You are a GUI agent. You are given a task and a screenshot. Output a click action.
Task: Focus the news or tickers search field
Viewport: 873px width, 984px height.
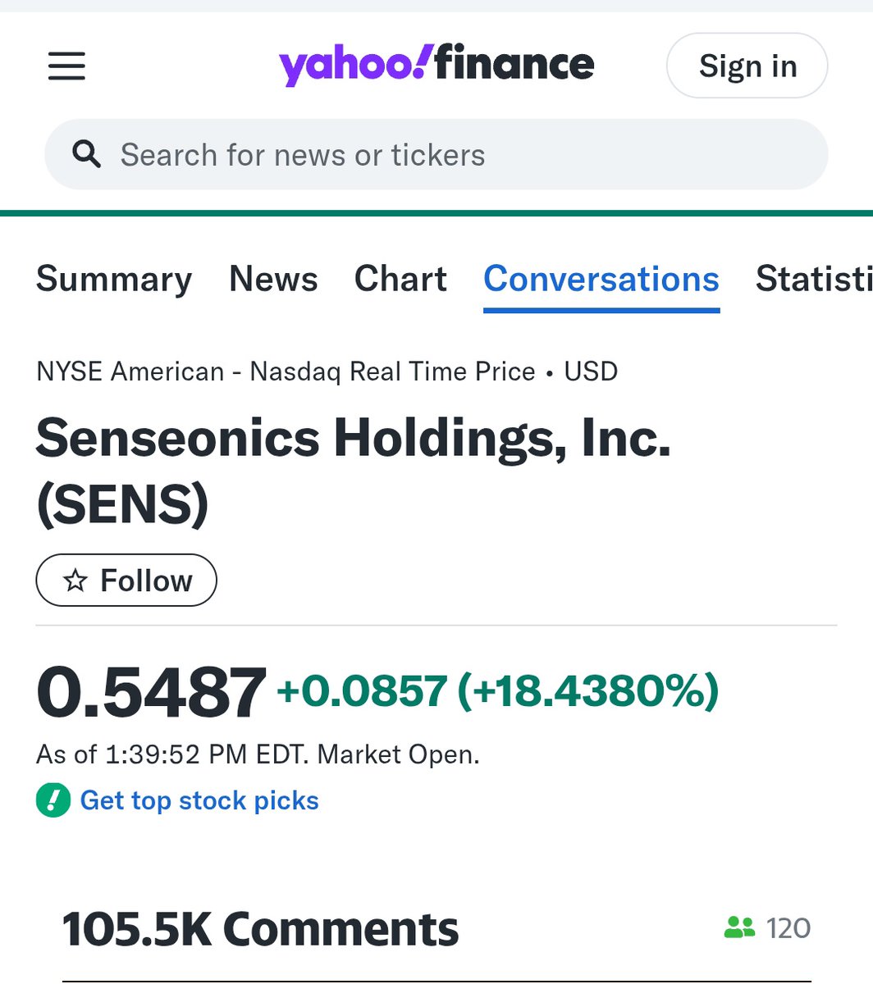coord(459,155)
